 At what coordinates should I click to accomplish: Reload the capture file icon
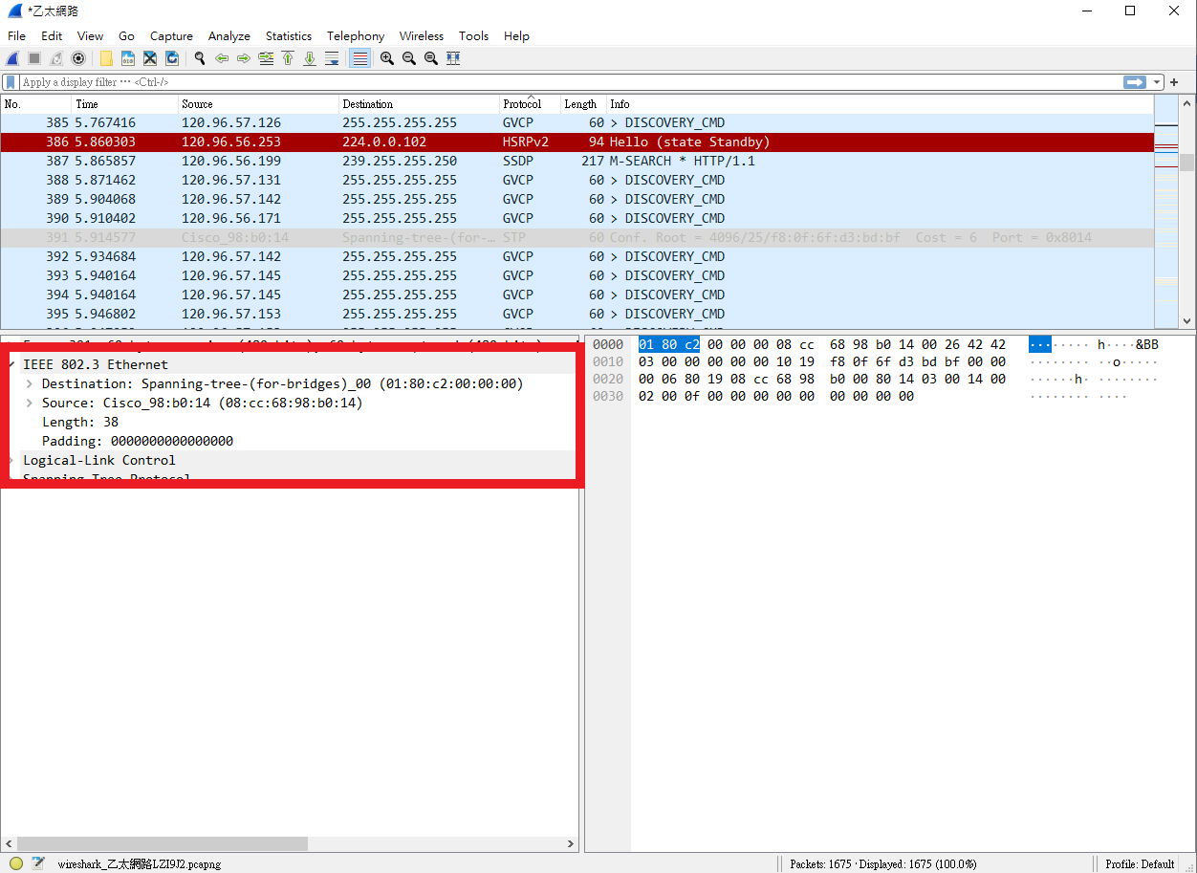(172, 58)
